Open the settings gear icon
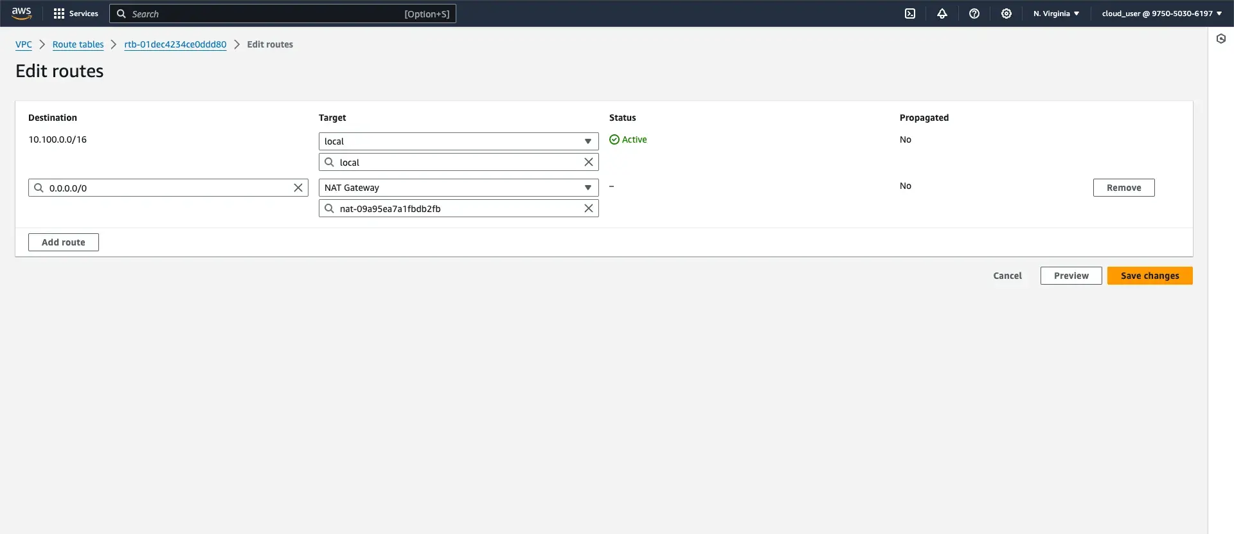 1006,13
